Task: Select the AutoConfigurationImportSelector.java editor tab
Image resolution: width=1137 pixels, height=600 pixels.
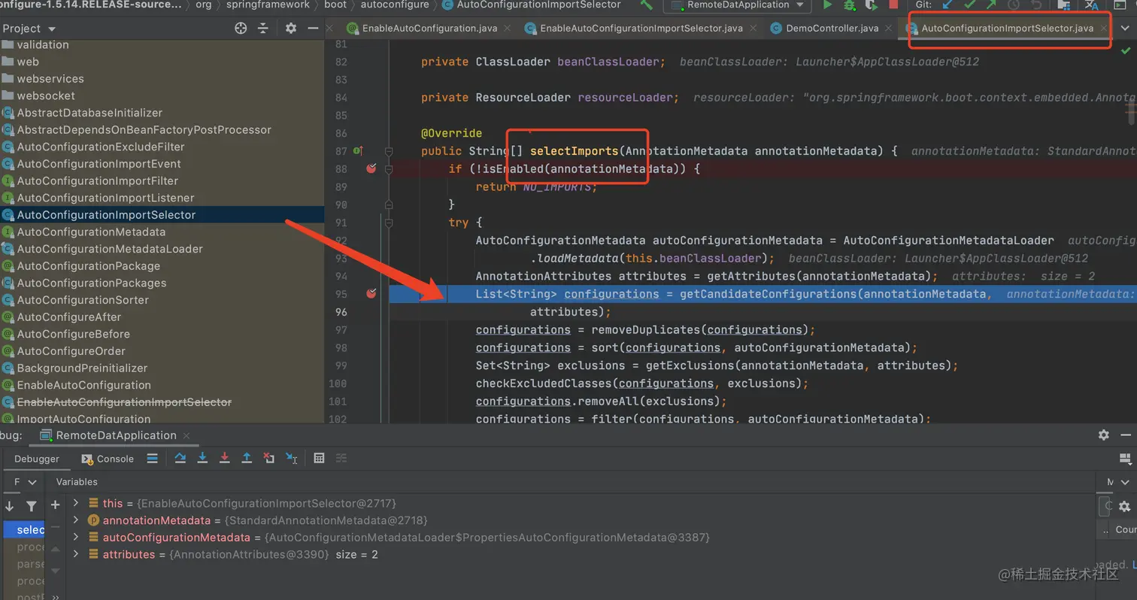Action: coord(1007,29)
